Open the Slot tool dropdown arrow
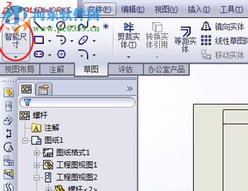 50,55
